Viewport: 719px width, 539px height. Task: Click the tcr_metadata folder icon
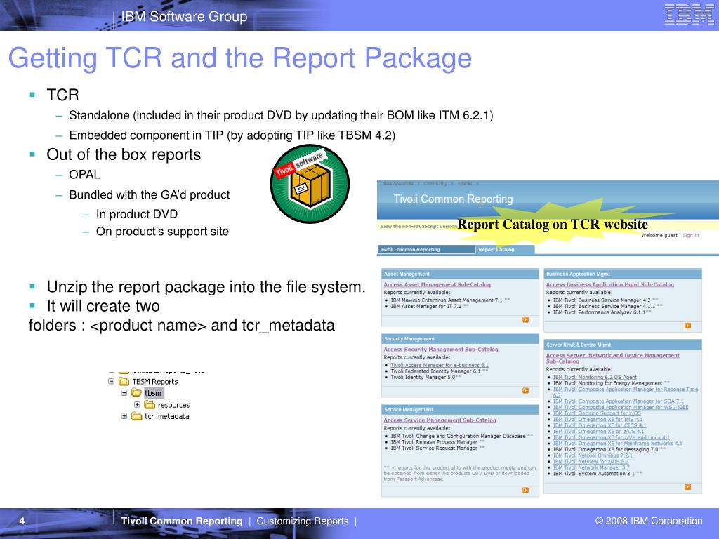(137, 416)
